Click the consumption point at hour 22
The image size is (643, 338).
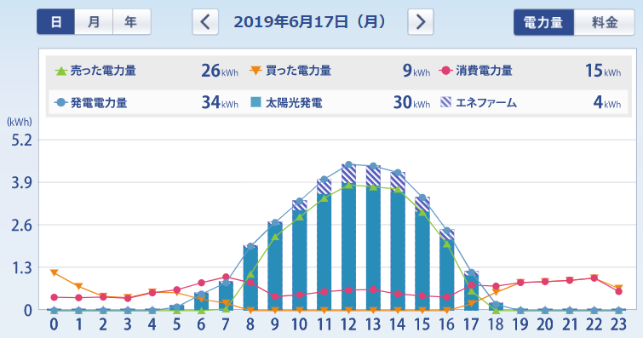point(594,278)
